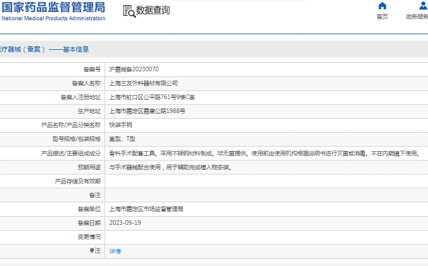Click the 备案人名称 field label

tap(87, 83)
